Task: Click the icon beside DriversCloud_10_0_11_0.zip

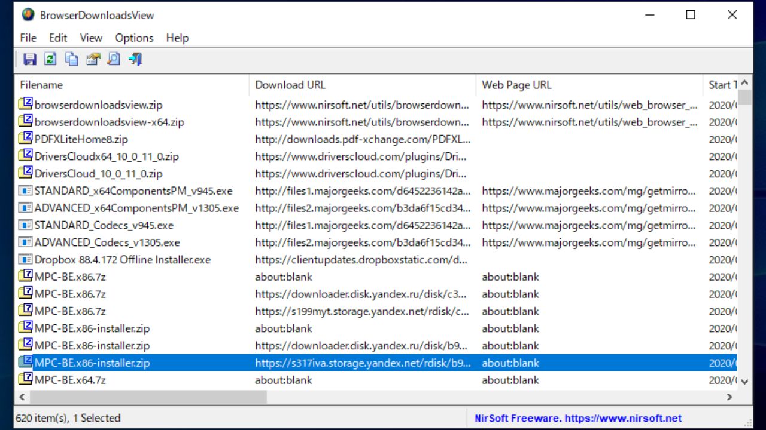Action: click(25, 174)
